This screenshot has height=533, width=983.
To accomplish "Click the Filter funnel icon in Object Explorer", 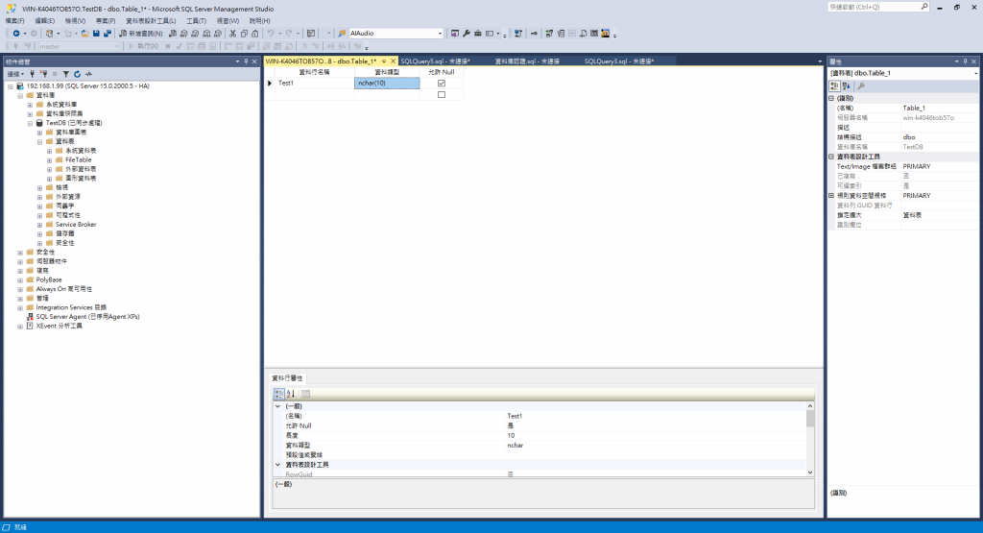I will [x=66, y=74].
